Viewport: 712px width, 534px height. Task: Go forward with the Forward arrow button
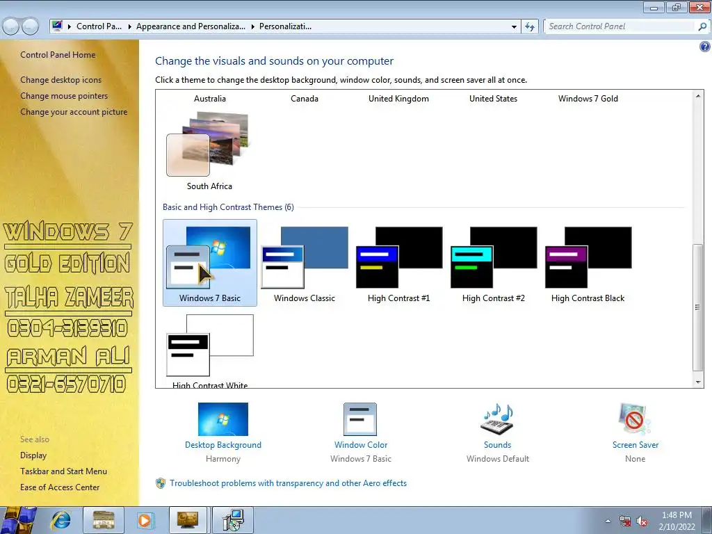[31, 26]
